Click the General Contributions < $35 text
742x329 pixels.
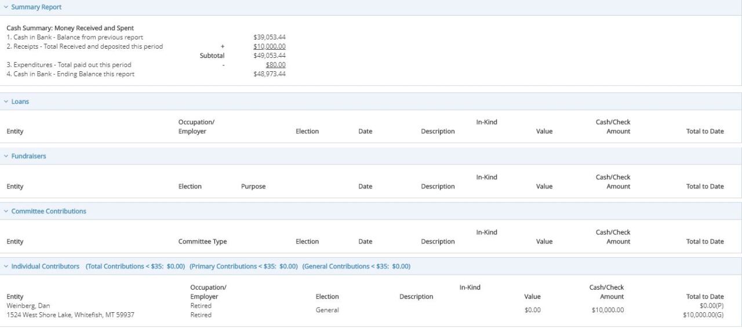coord(356,266)
